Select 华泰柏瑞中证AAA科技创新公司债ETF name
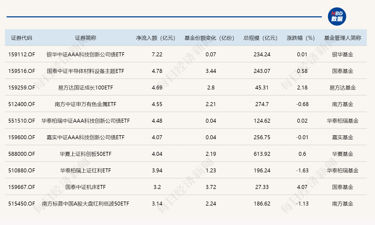Viewport: 375px width, 225px height. click(86, 121)
